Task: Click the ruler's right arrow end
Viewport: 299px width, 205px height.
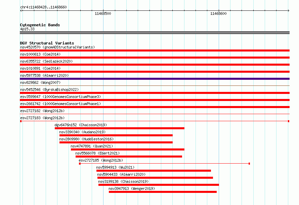Action: (x=289, y=11)
